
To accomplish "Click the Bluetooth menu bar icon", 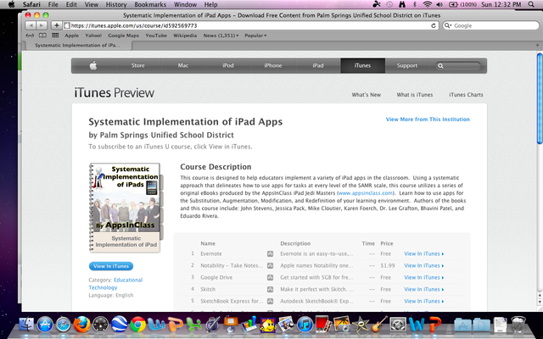I will (x=415, y=4).
